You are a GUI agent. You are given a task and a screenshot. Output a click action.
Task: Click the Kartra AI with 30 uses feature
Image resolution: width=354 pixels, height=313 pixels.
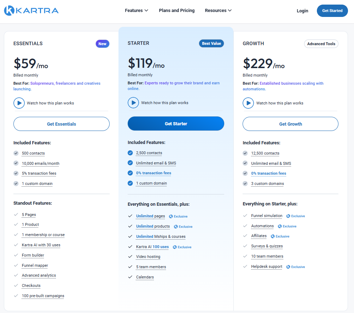pyautogui.click(x=41, y=245)
